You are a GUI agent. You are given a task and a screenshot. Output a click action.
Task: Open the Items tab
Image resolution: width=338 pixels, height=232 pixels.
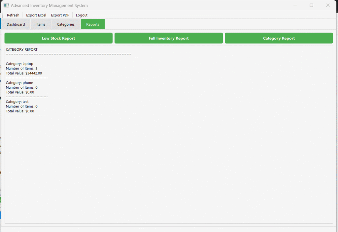coord(41,24)
